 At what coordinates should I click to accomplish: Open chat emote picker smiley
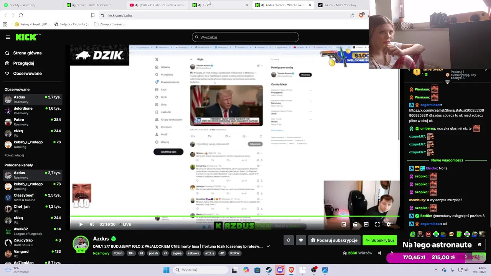[x=479, y=245]
